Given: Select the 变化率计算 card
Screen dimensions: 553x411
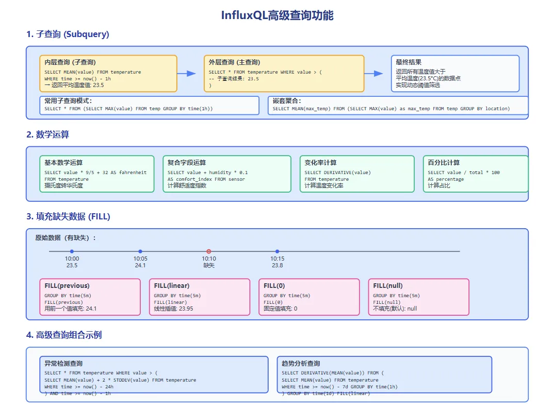Looking at the screenshot, I should (x=357, y=174).
